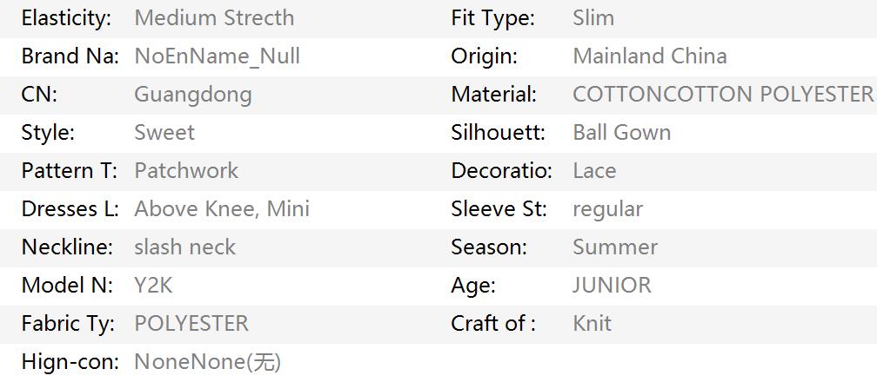Select the JUNIOR age value
This screenshot has width=877, height=382.
coord(612,286)
